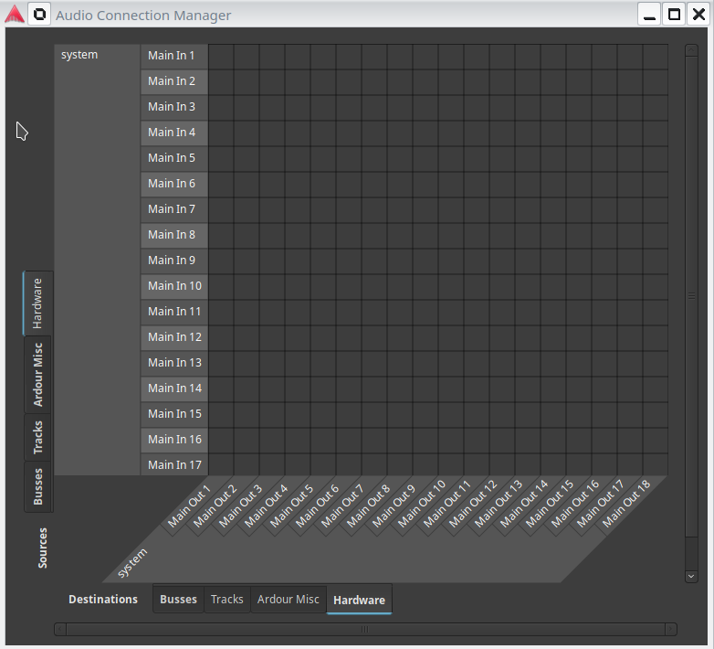
Task: Close the Audio Connection Manager window
Action: [x=698, y=15]
